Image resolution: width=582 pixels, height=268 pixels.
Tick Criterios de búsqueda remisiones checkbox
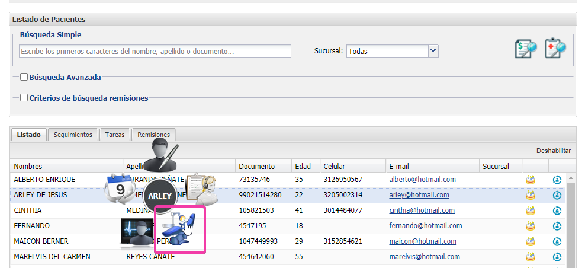tap(24, 98)
